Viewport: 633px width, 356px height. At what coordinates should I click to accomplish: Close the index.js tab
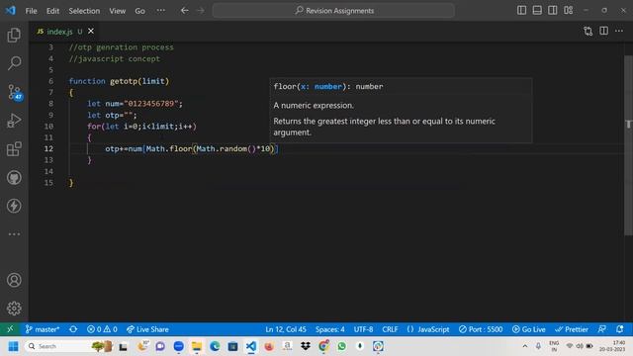(91, 31)
